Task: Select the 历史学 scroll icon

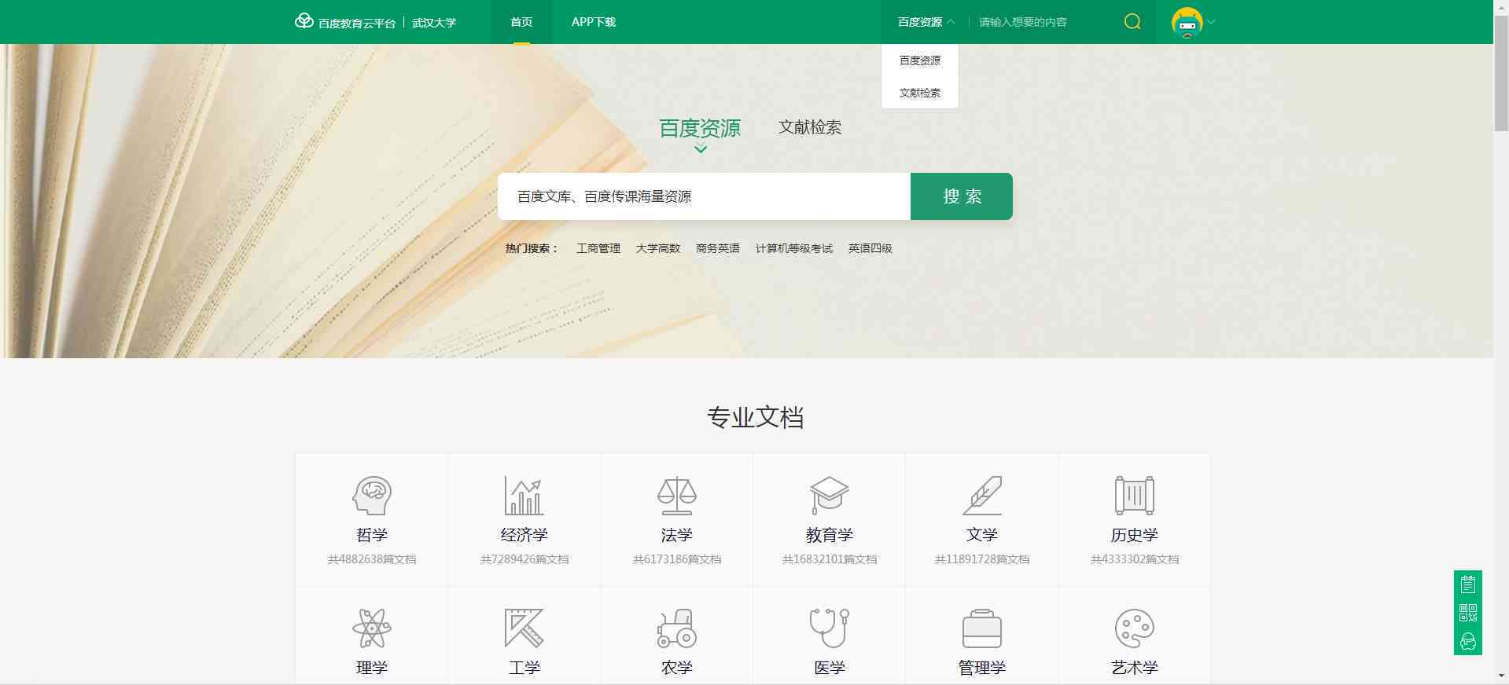Action: click(1135, 496)
